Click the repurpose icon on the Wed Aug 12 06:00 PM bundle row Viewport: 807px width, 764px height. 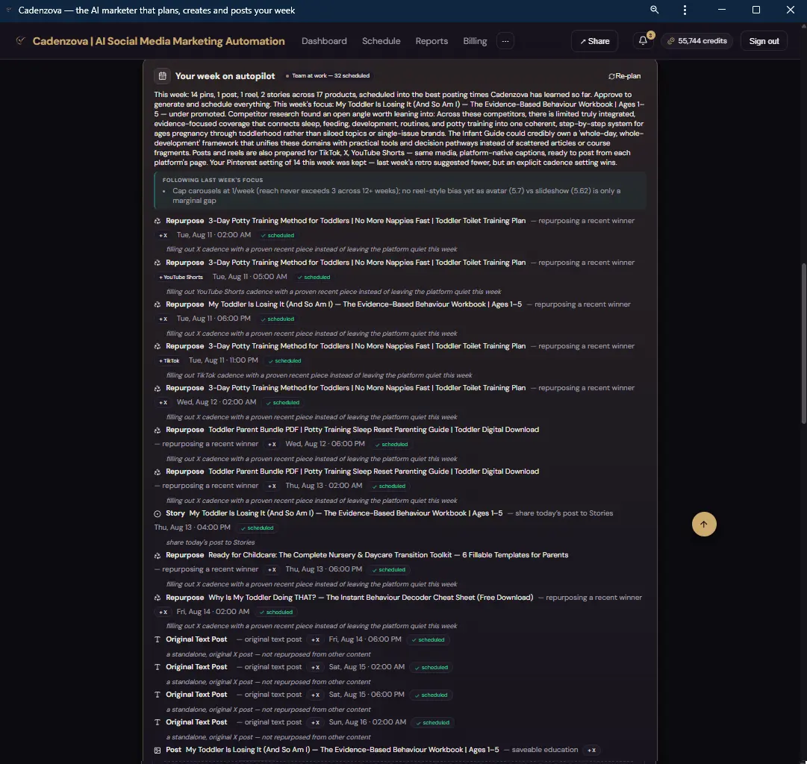click(x=158, y=430)
